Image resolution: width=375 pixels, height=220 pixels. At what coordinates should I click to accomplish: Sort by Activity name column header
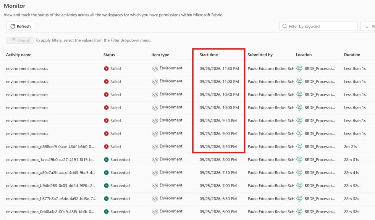19,55
